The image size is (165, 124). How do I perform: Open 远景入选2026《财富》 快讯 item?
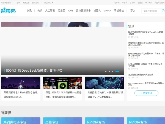tap(145, 65)
